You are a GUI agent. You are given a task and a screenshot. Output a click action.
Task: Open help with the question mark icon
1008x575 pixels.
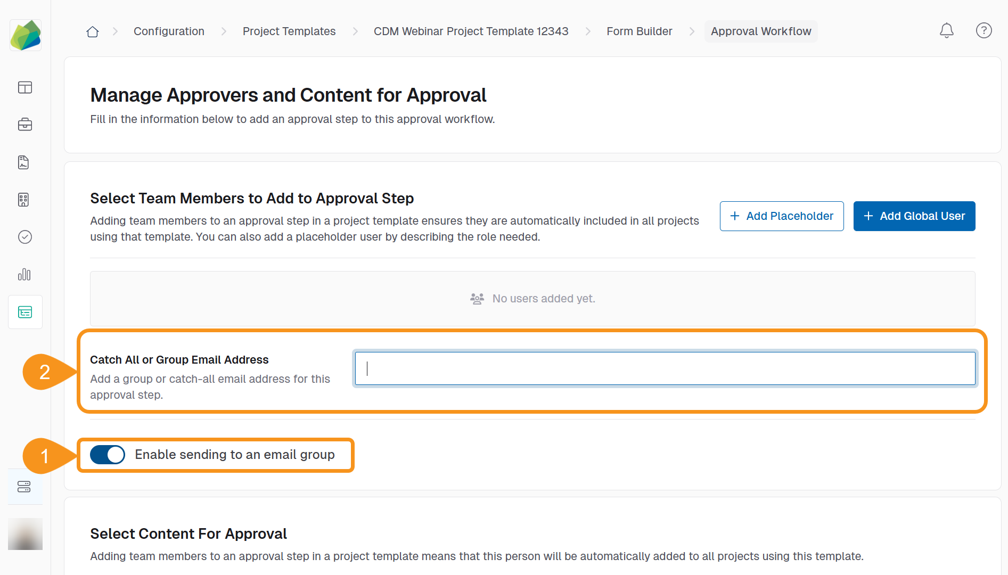[x=984, y=30]
